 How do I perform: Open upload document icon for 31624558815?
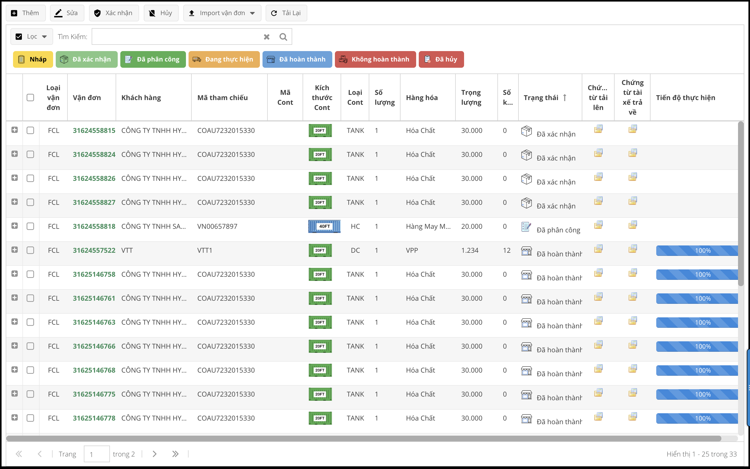[x=598, y=129]
